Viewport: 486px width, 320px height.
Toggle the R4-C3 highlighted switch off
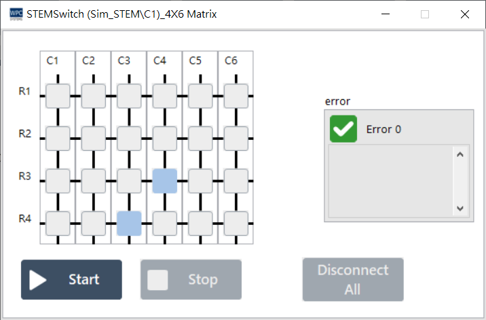(129, 223)
